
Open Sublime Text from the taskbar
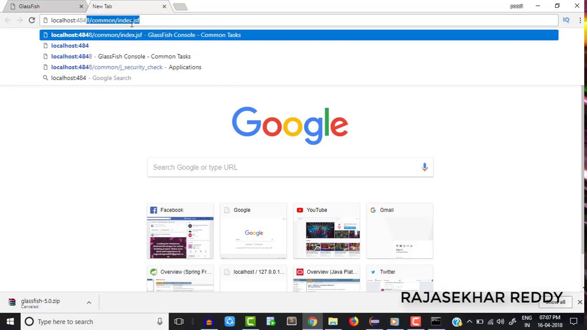[x=292, y=322]
